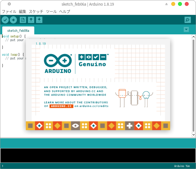Open the ファイル menu
196x169 pixels.
[x=9, y=12]
